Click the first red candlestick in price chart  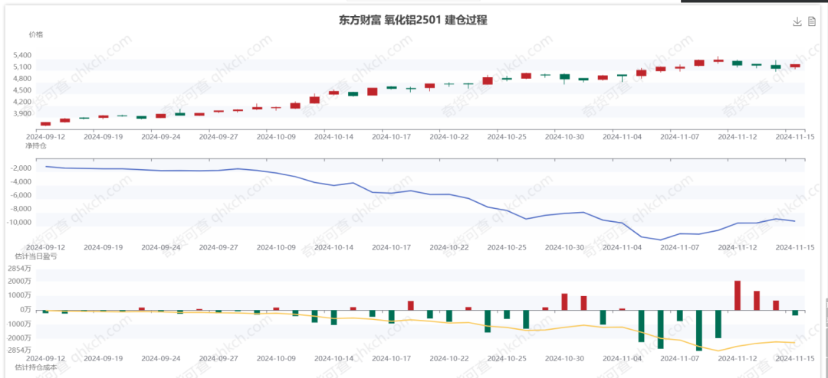point(46,123)
